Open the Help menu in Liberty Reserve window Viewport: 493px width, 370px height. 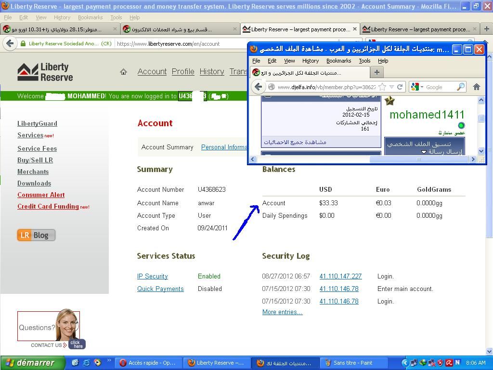click(x=134, y=17)
